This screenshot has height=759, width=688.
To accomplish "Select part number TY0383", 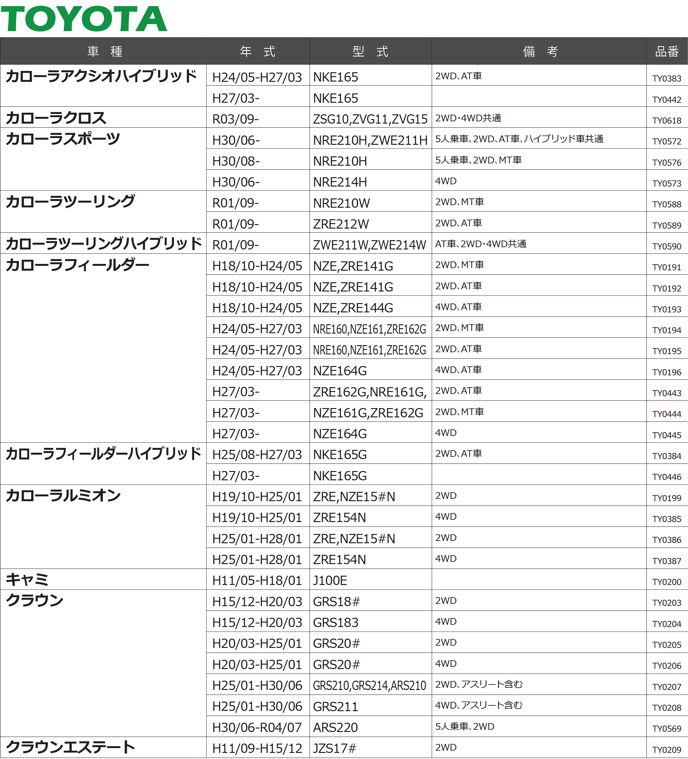I will pyautogui.click(x=666, y=78).
